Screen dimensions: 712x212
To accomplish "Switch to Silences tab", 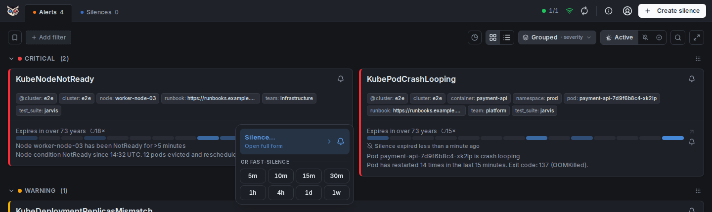I will tap(99, 12).
